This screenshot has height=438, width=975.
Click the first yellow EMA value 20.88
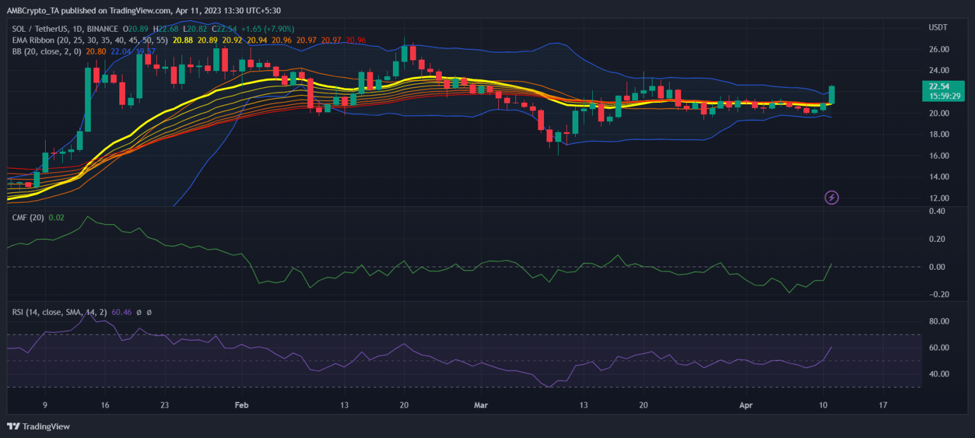[182, 40]
